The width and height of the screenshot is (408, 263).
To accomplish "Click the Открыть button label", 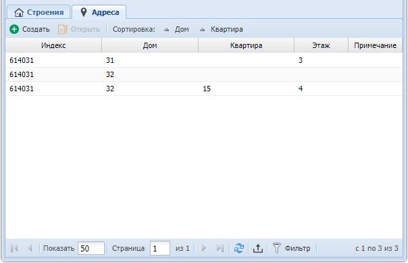I will [x=85, y=29].
